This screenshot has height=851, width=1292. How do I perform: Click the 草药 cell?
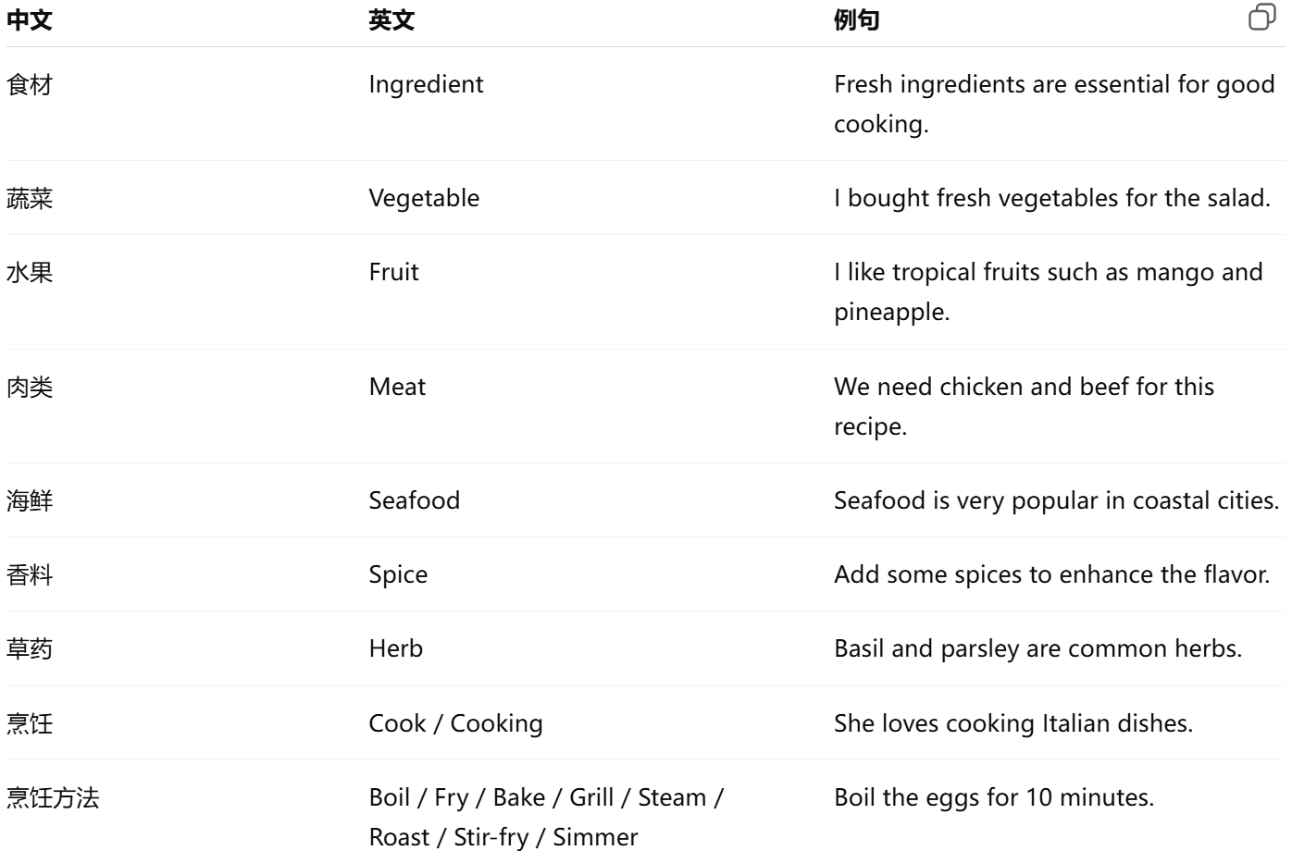(30, 649)
